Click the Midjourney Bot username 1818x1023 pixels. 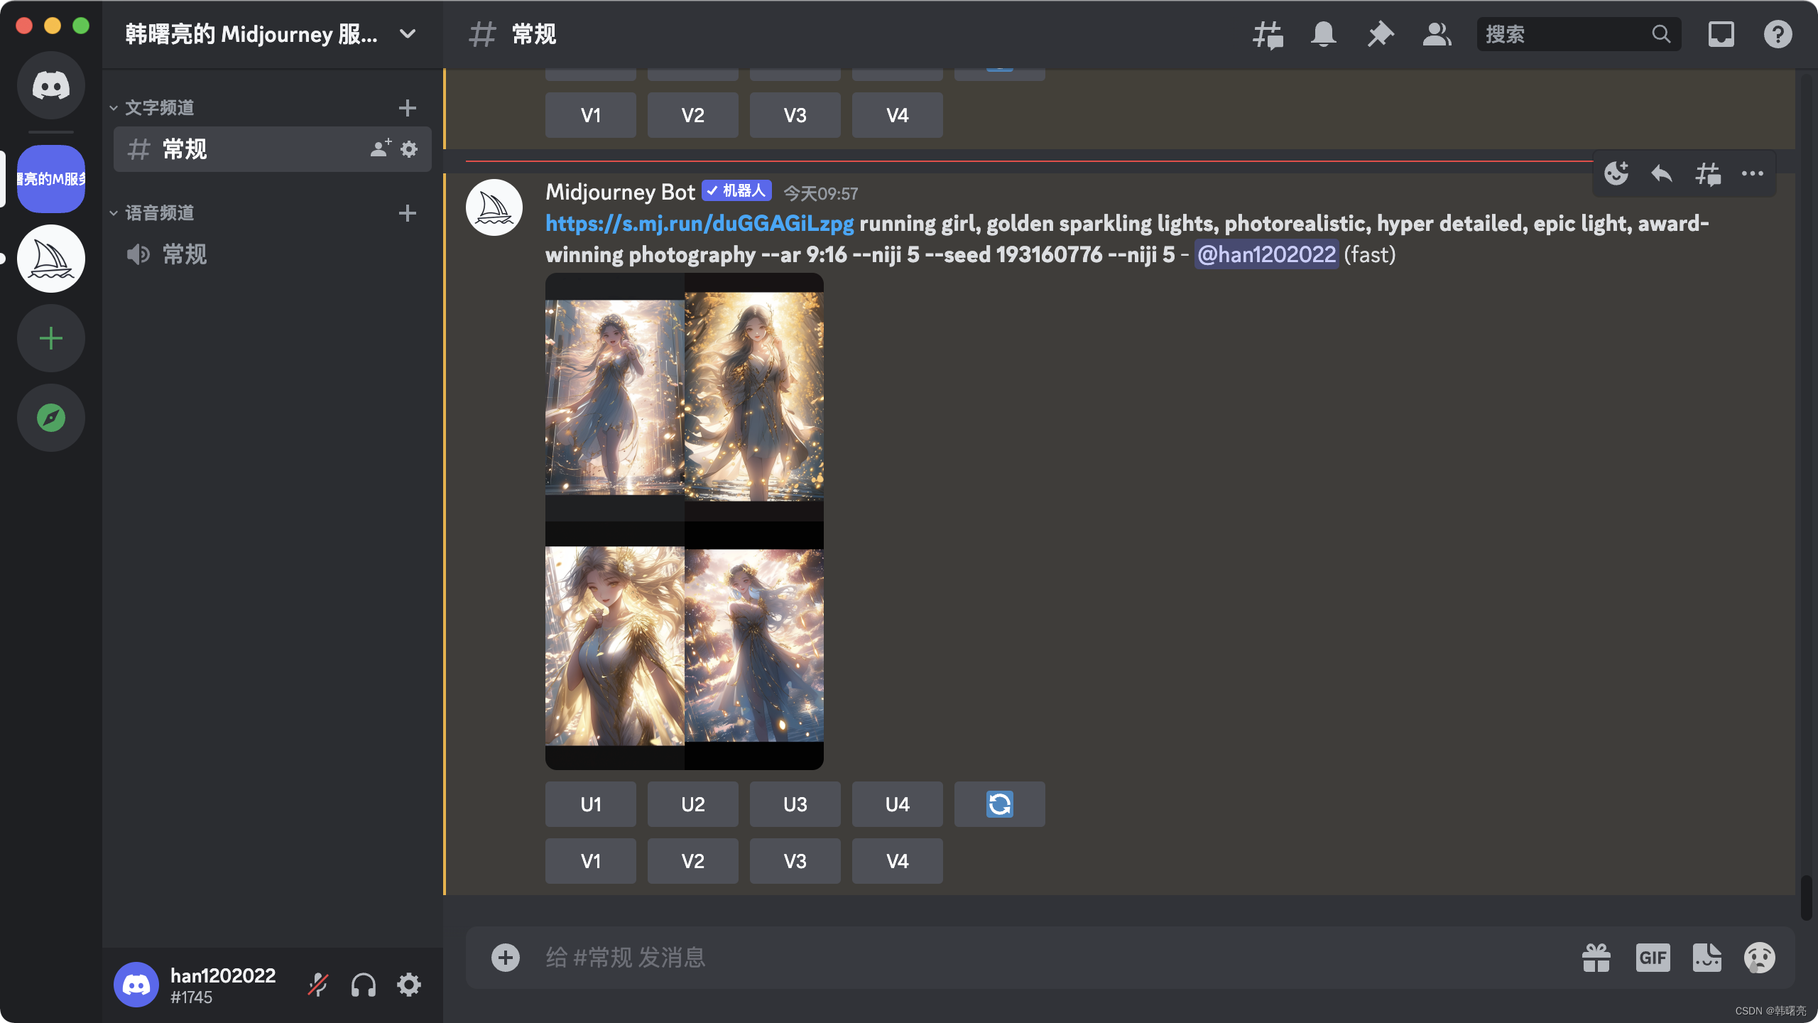[620, 192]
